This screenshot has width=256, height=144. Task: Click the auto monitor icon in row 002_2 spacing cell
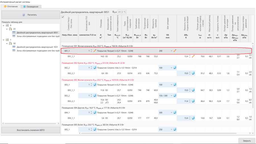(x=175, y=68)
